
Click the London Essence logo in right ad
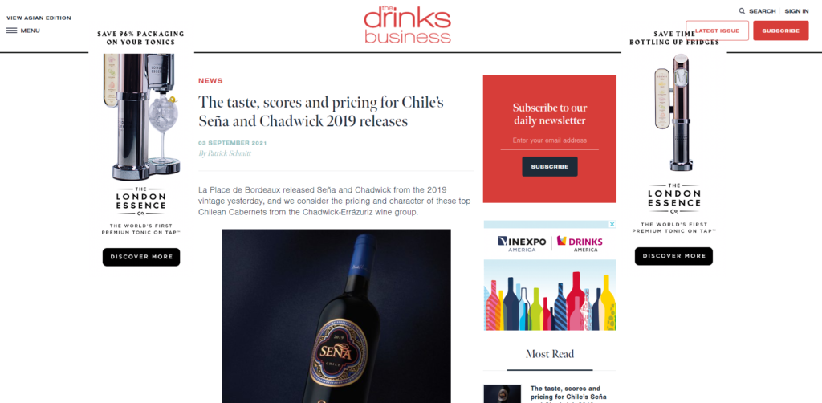click(x=673, y=198)
